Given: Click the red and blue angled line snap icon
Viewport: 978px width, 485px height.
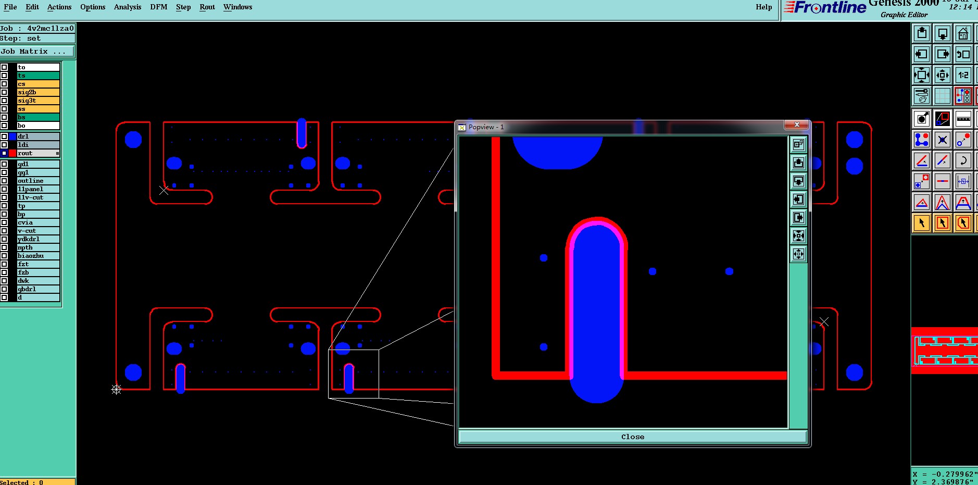Looking at the screenshot, I should 922,160.
